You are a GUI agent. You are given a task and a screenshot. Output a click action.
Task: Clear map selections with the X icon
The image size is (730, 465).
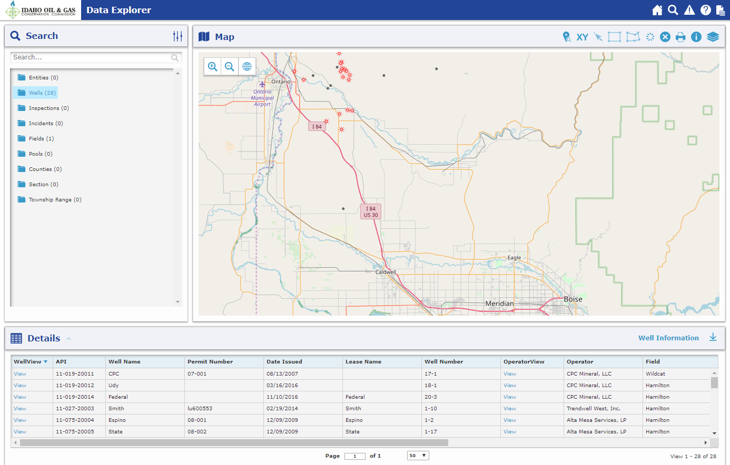point(665,37)
